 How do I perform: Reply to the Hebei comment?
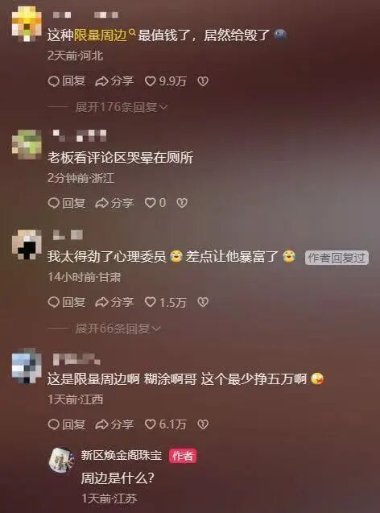coord(67,81)
